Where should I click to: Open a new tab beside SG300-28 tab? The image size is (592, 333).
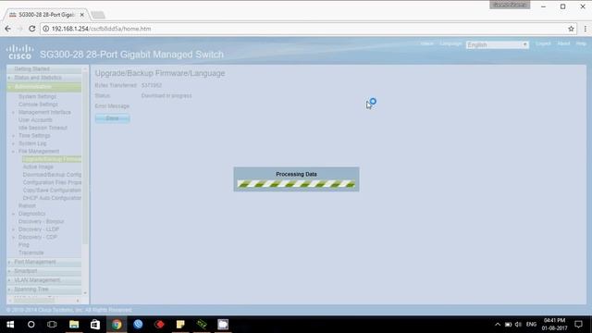(98, 15)
